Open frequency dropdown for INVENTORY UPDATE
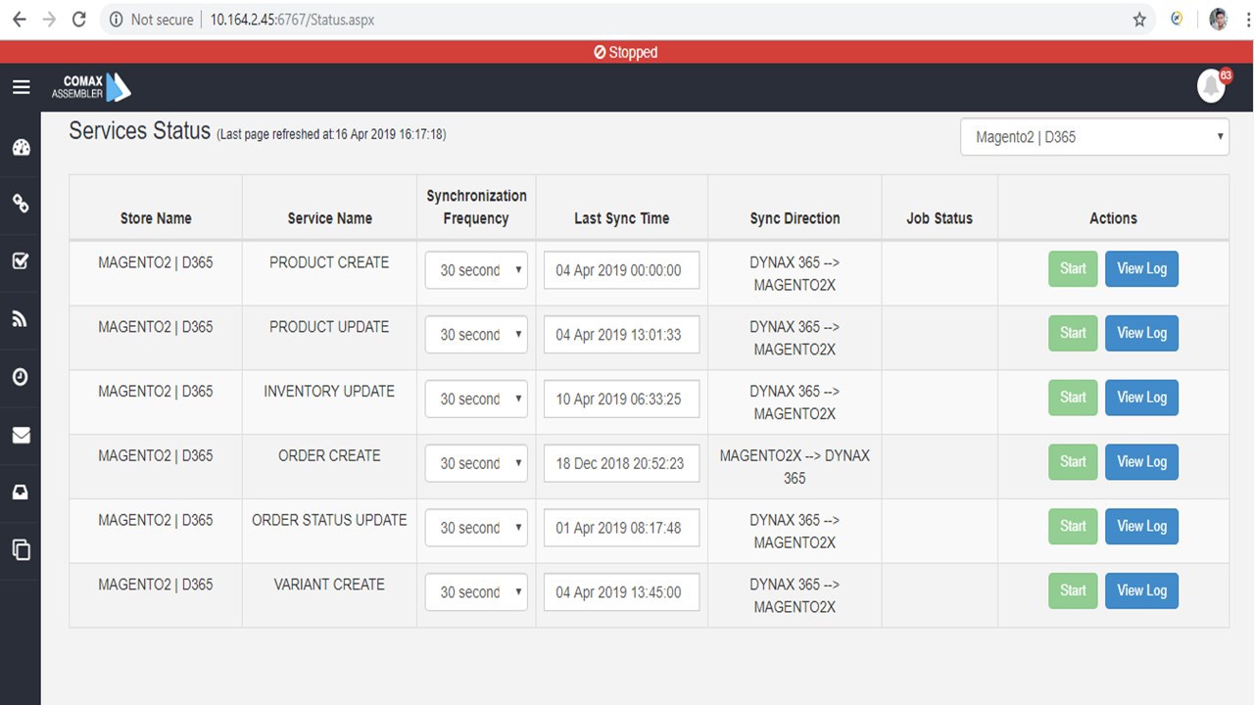 click(476, 399)
